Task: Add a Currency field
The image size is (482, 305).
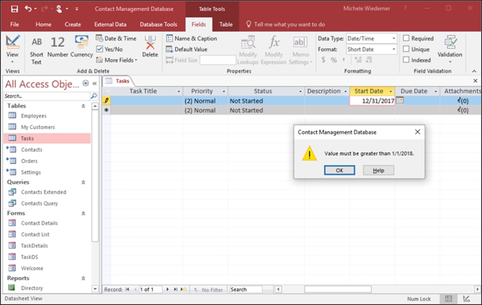Action: pos(81,47)
